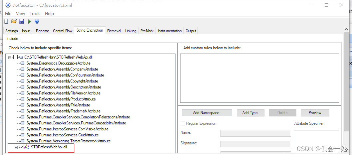This screenshot has width=352, height=155.
Task: Click the tag icon beside GuidAttribute
Action: pyautogui.click(x=23, y=135)
